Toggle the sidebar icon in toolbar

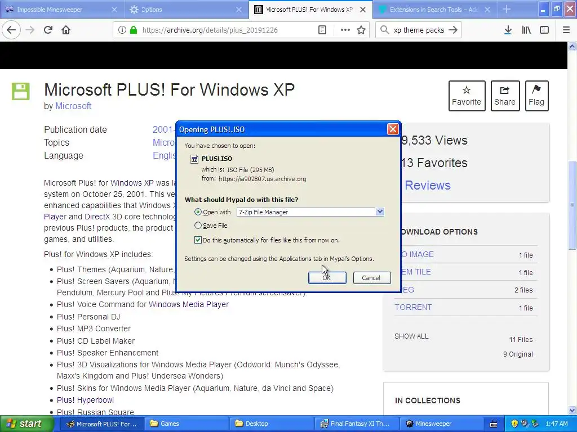(x=544, y=30)
